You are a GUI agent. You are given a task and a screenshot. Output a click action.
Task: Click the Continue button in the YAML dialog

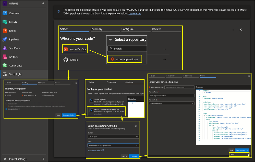click(134, 156)
